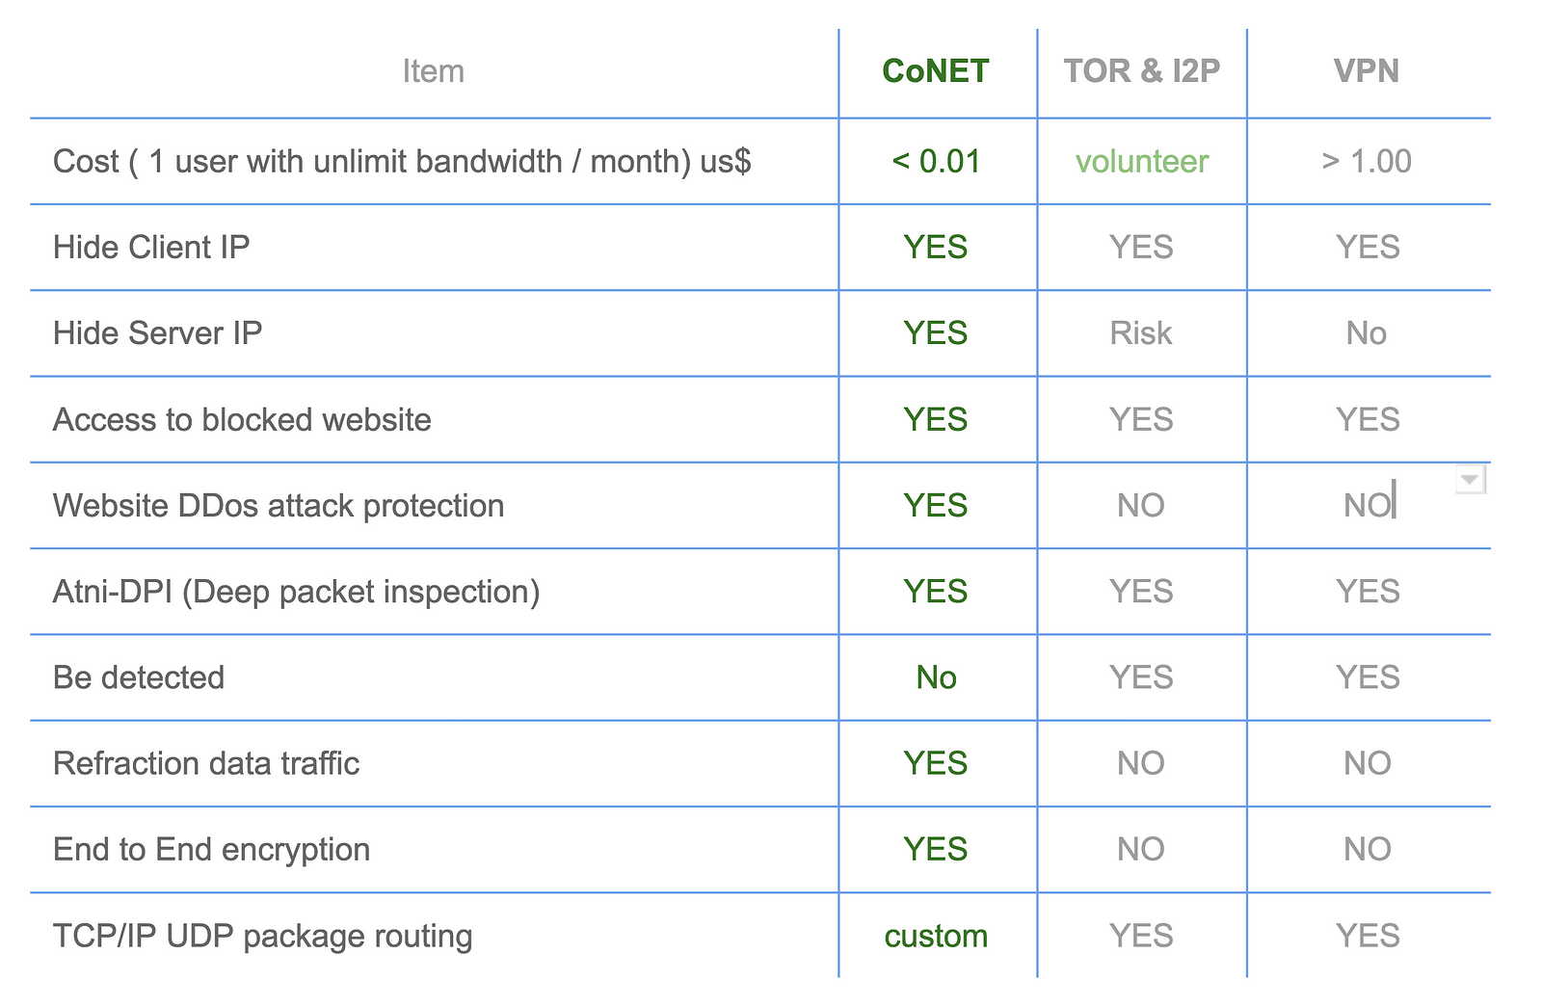The image size is (1542, 1006).
Task: Select "Website DDos attack protection" label
Action: (x=279, y=506)
